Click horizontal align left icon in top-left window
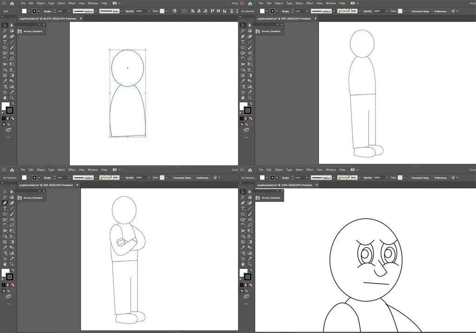The height and width of the screenshot is (333, 476). pos(193,11)
